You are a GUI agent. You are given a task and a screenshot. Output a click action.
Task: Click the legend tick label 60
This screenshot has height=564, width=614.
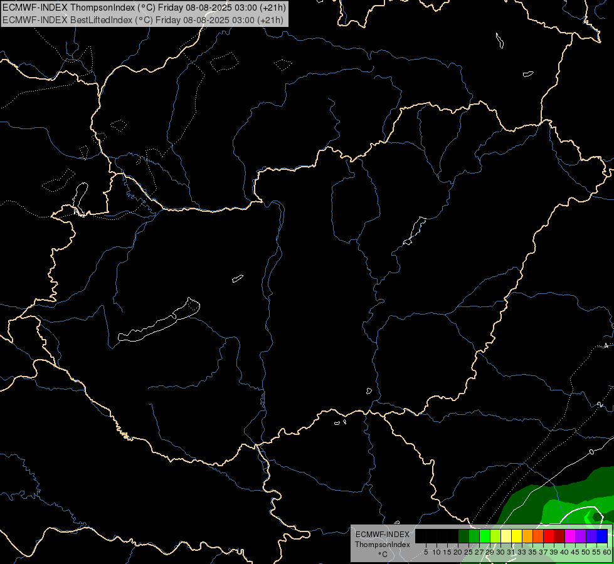point(606,552)
